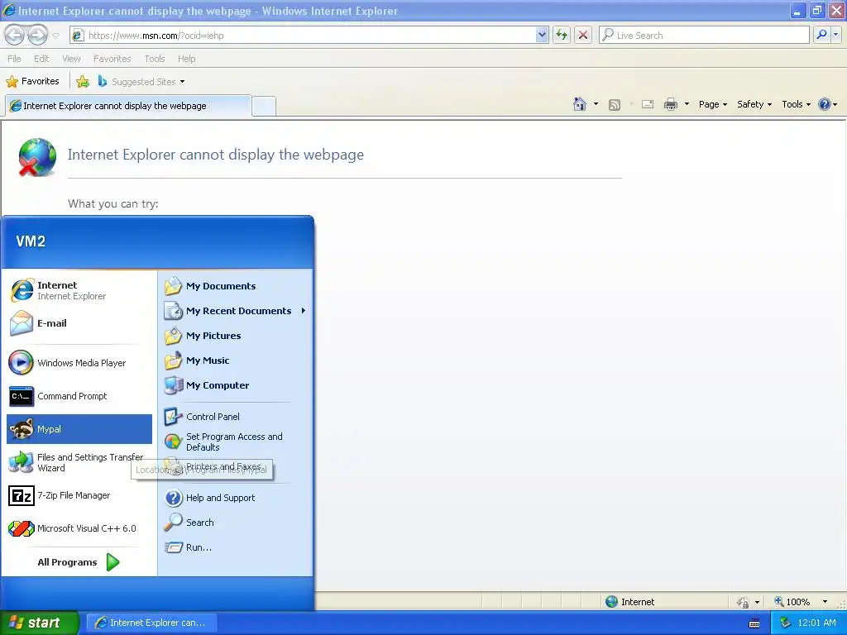Image resolution: width=847 pixels, height=635 pixels.
Task: Click the system tray icon beside clock
Action: [785, 623]
